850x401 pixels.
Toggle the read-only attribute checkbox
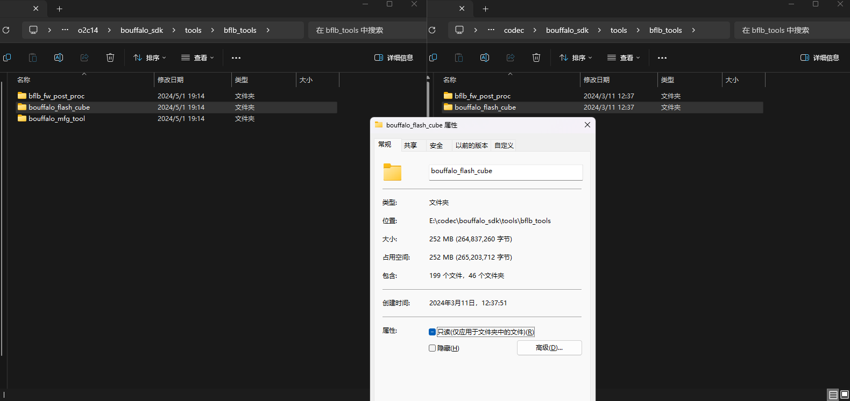pyautogui.click(x=432, y=332)
